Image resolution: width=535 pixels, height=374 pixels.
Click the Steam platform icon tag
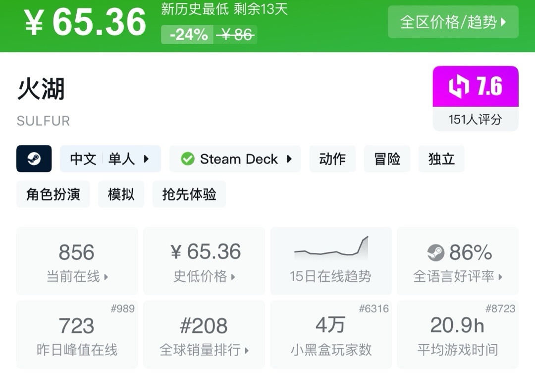pyautogui.click(x=34, y=159)
